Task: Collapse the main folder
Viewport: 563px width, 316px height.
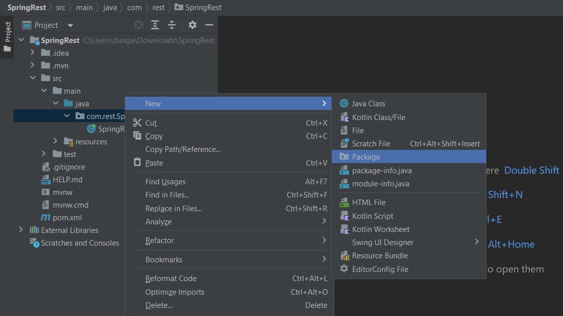Action: 44,90
